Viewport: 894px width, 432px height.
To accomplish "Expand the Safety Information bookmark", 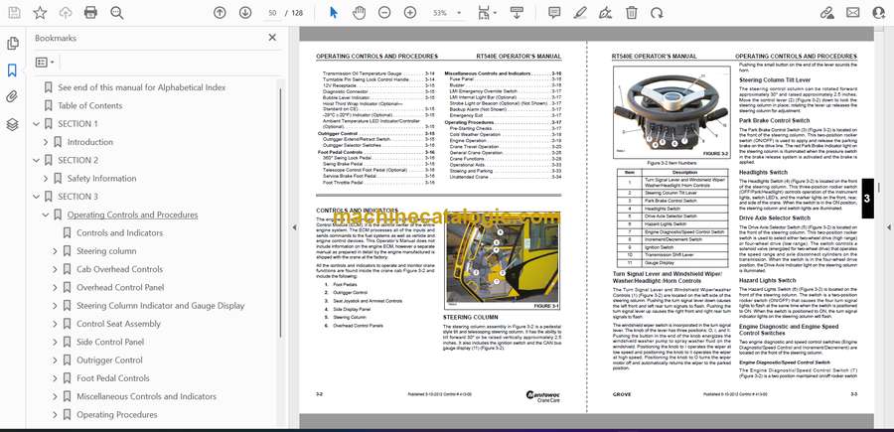I will 46,179.
